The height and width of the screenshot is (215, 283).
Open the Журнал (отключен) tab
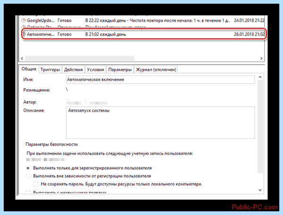tap(156, 70)
